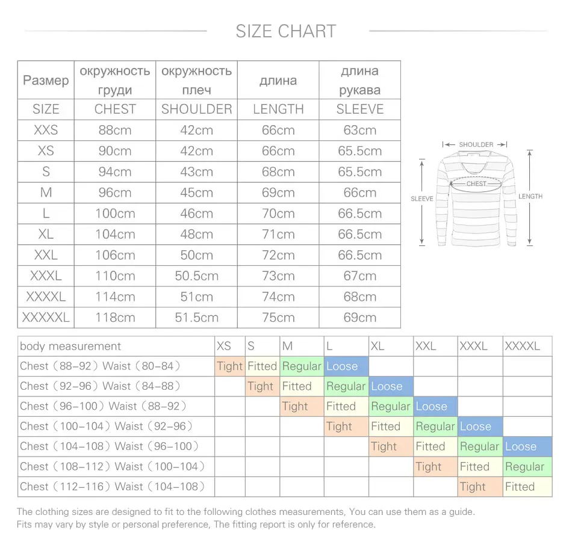The width and height of the screenshot is (572, 542).
Task: Click the SHOULDER label above the sweater diagram
Action: [476, 145]
